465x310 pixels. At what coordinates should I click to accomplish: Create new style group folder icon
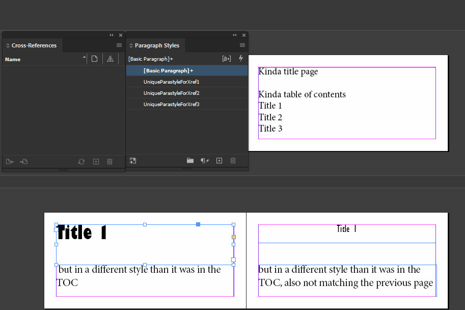click(190, 161)
